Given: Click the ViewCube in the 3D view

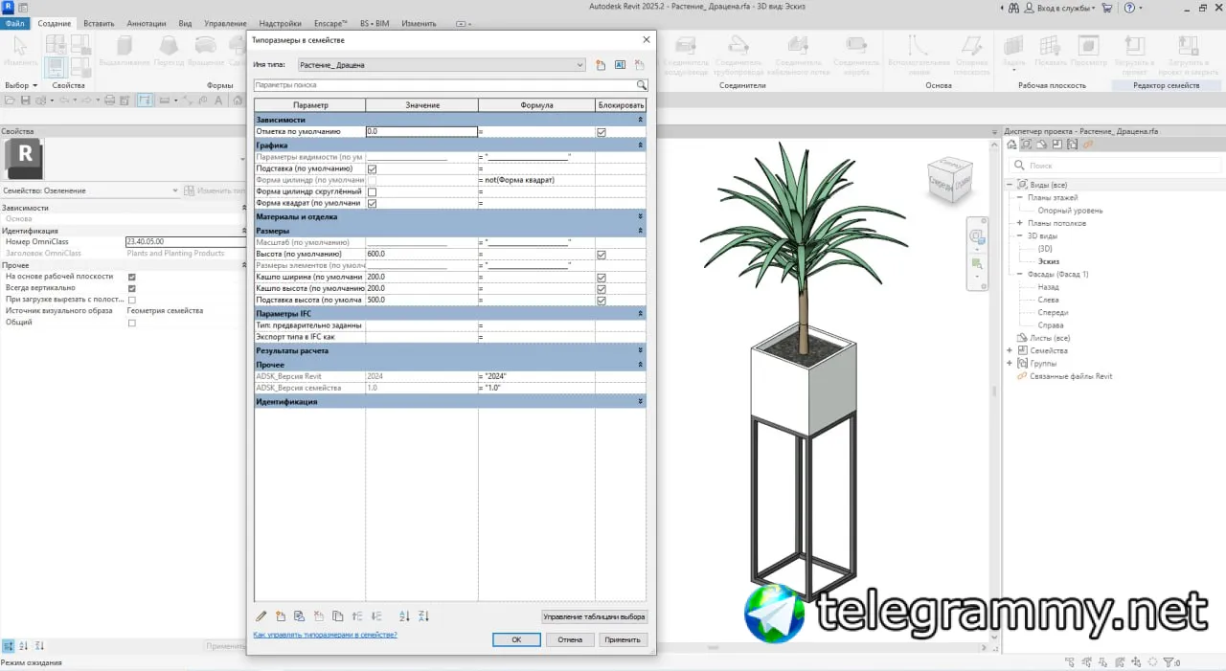Looking at the screenshot, I should click(950, 179).
